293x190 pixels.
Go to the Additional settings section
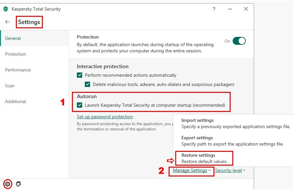16,101
